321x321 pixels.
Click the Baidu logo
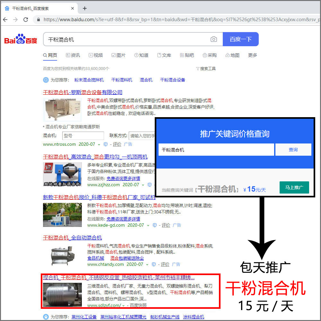21,39
